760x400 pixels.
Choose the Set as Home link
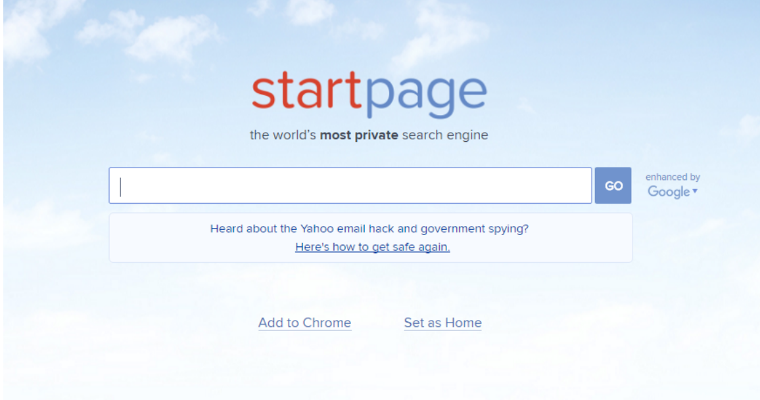click(442, 322)
